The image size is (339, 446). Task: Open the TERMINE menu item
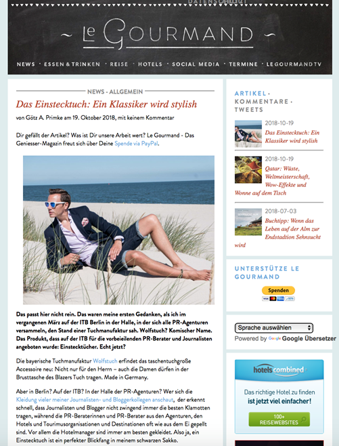(x=244, y=64)
